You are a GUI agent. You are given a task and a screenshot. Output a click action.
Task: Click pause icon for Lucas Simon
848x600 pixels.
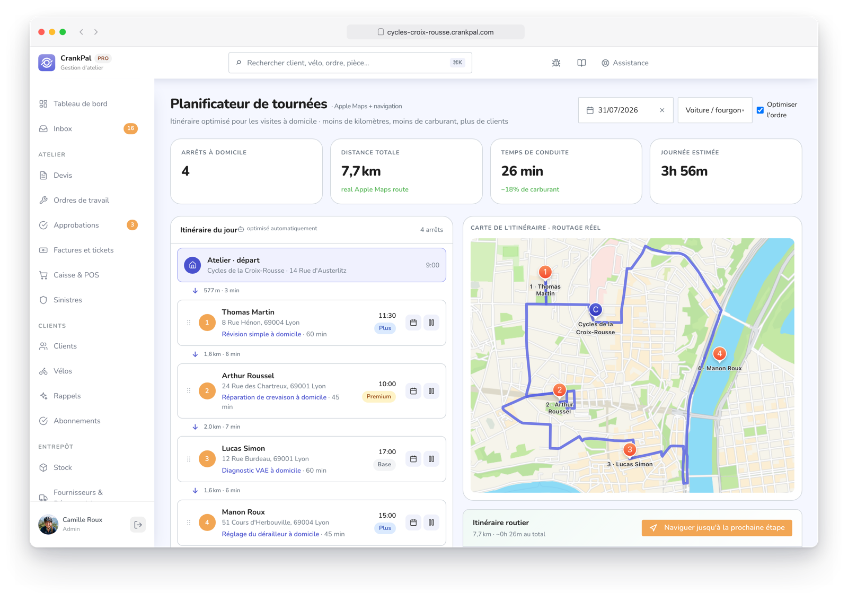tap(431, 459)
